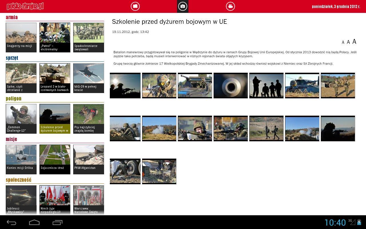Screen dimensions: 366x229
Task: Open the sprzęt section heading
Action: 12,58
